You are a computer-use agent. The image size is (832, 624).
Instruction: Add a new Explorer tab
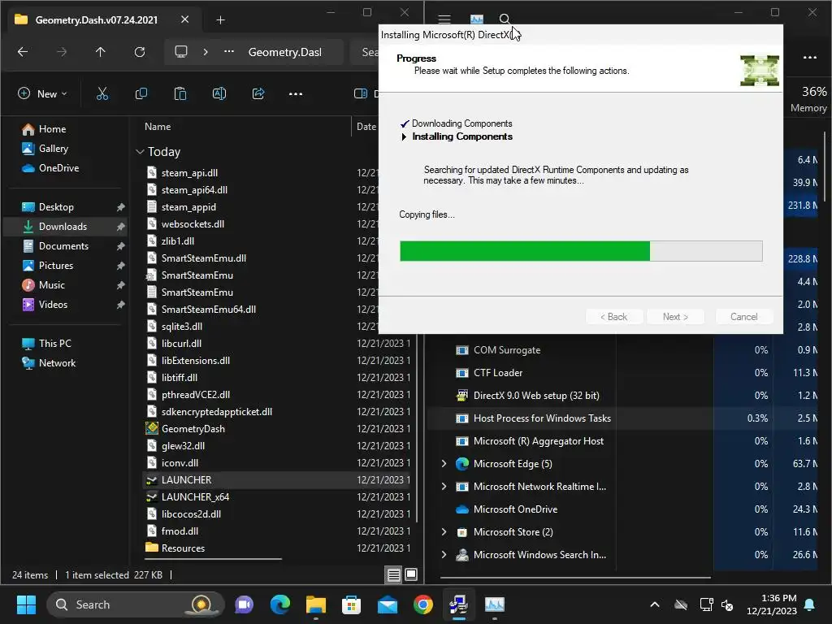tap(221, 20)
